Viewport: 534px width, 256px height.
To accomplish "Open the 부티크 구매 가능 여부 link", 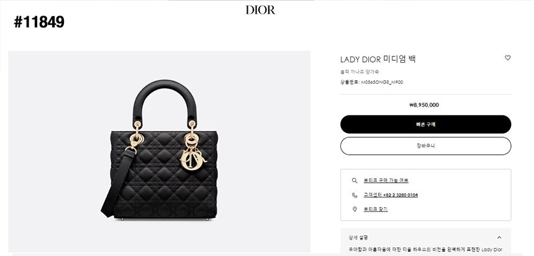I will click(x=386, y=181).
